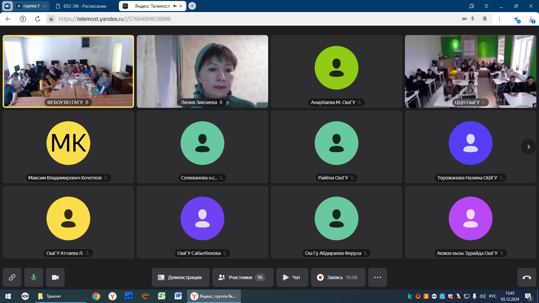Image resolution: width=539 pixels, height=303 pixels.
Task: Open the Участники list
Action: 243,277
